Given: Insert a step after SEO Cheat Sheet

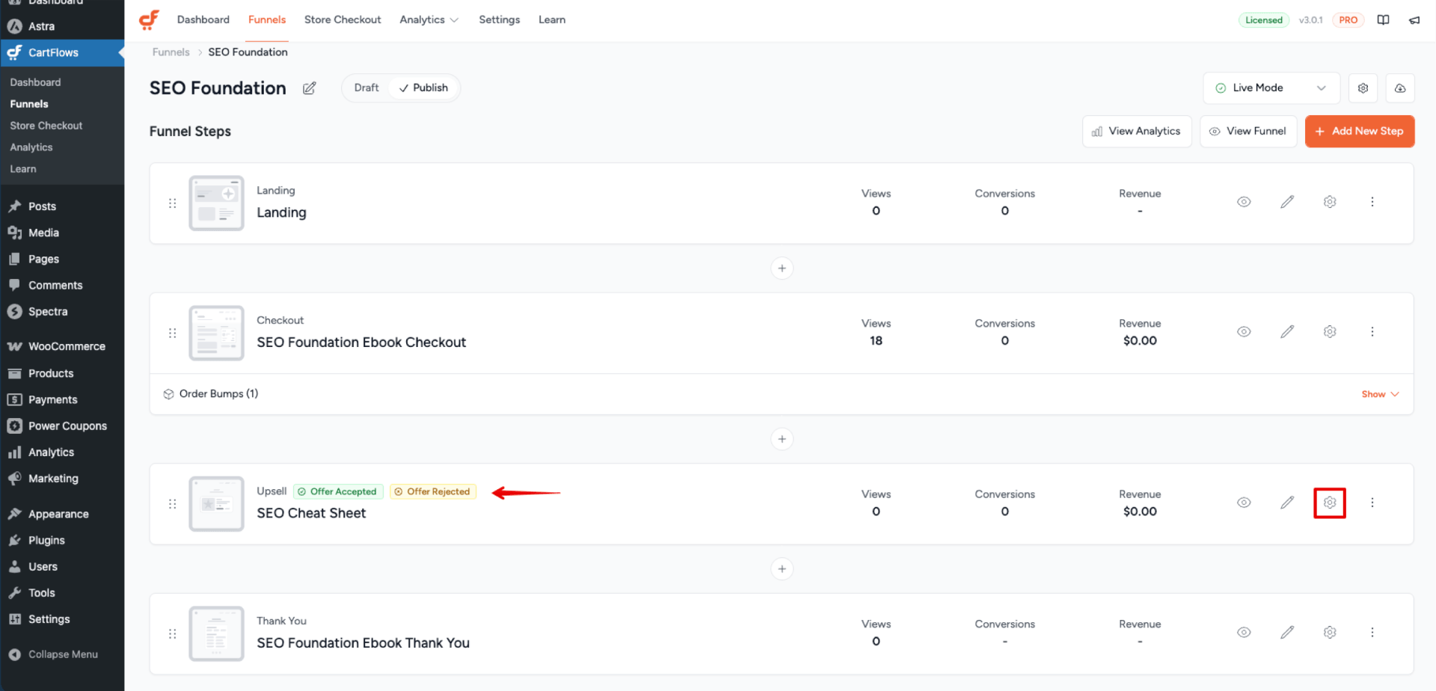Looking at the screenshot, I should coord(782,569).
